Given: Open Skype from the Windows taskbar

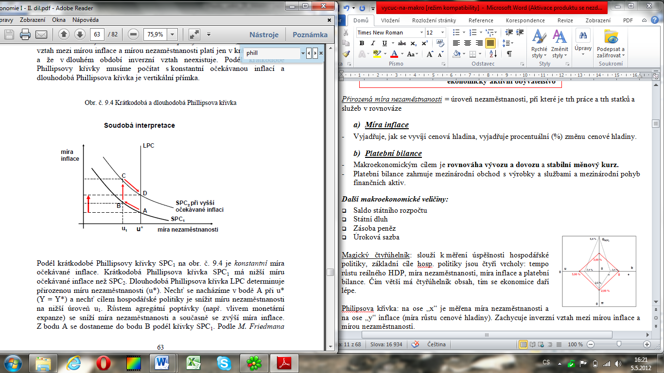Looking at the screenshot, I should (x=224, y=363).
